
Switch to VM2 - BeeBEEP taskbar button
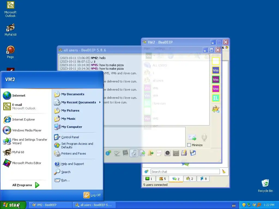click(x=50, y=205)
